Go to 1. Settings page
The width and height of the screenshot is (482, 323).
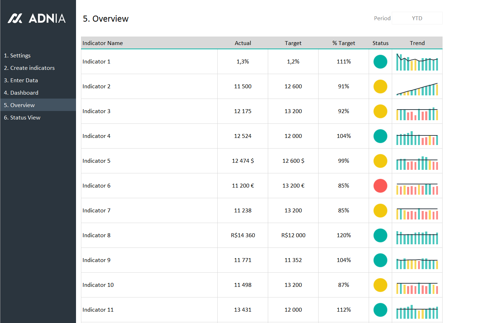point(17,56)
